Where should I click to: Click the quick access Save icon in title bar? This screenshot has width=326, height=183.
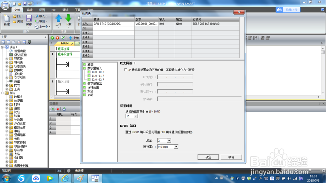coord(25,4)
